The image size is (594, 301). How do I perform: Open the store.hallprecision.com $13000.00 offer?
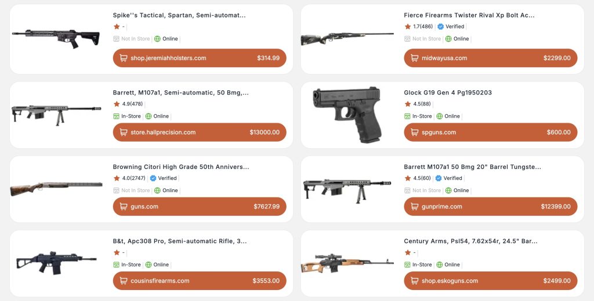[200, 132]
